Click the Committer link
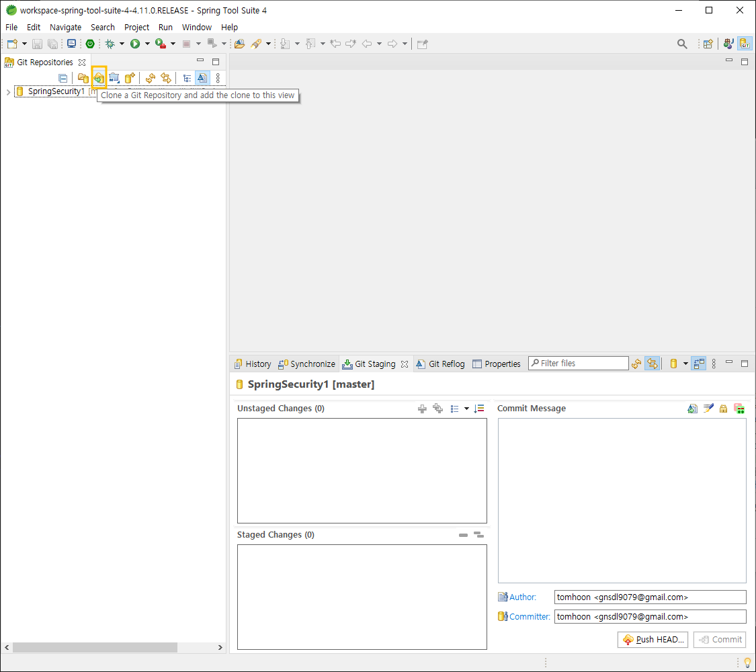This screenshot has height=672, width=756. coord(530,617)
